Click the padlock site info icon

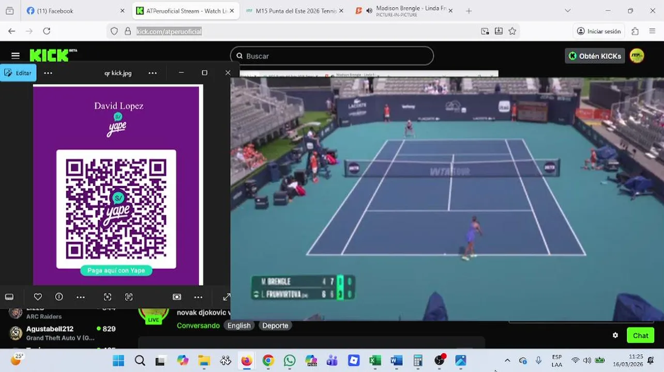[x=128, y=31]
